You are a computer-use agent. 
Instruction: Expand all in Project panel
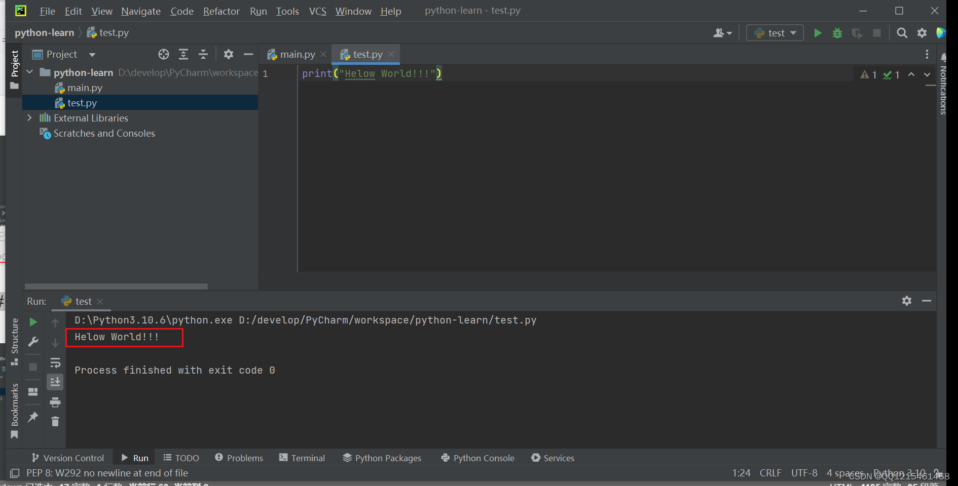coord(183,54)
